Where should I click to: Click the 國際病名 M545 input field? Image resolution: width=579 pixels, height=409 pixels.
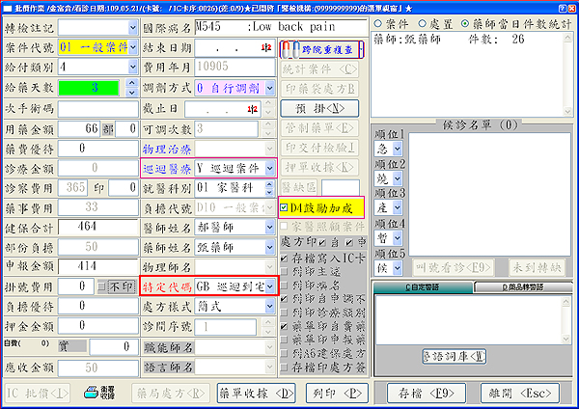point(281,25)
